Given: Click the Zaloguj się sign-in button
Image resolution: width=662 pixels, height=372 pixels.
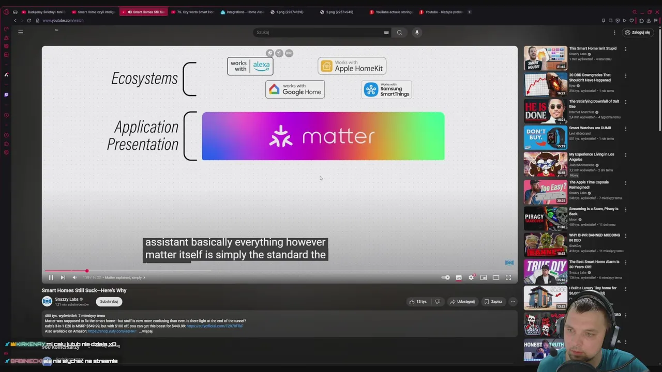Looking at the screenshot, I should [637, 33].
